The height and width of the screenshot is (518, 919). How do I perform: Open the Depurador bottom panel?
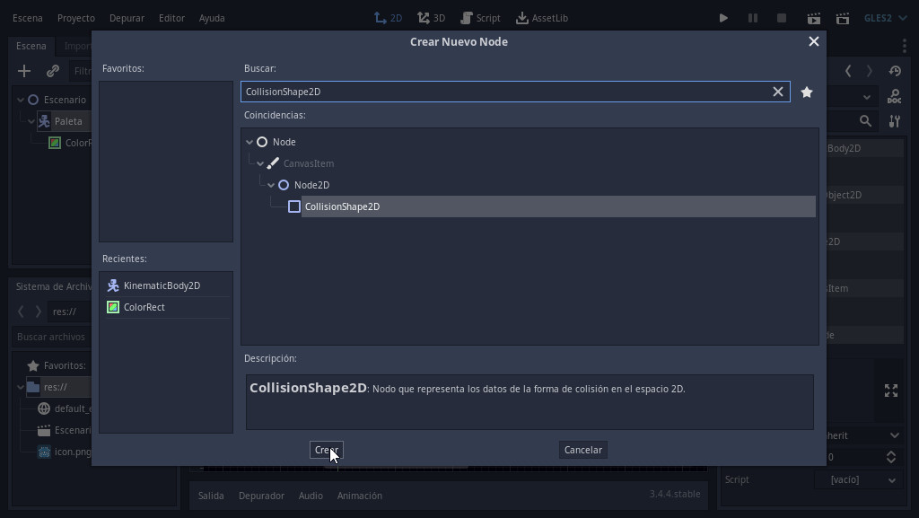261,496
